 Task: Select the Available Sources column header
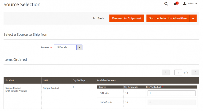(147, 80)
